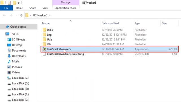Click the Properties quick access toolbar icon
The image size is (181, 102).
(9, 3)
